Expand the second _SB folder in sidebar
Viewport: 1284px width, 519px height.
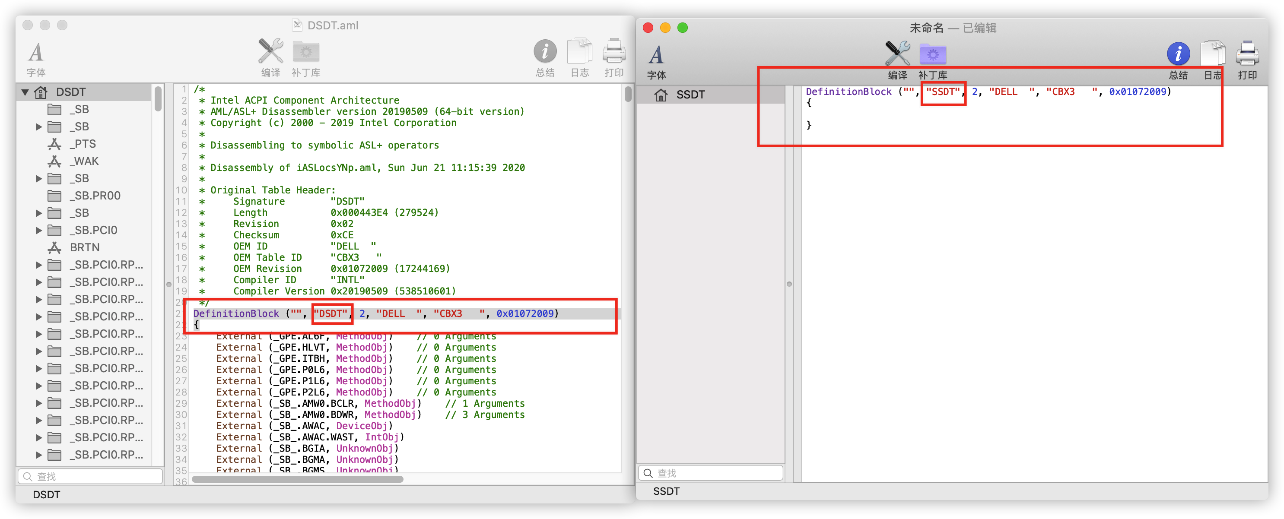pos(38,127)
